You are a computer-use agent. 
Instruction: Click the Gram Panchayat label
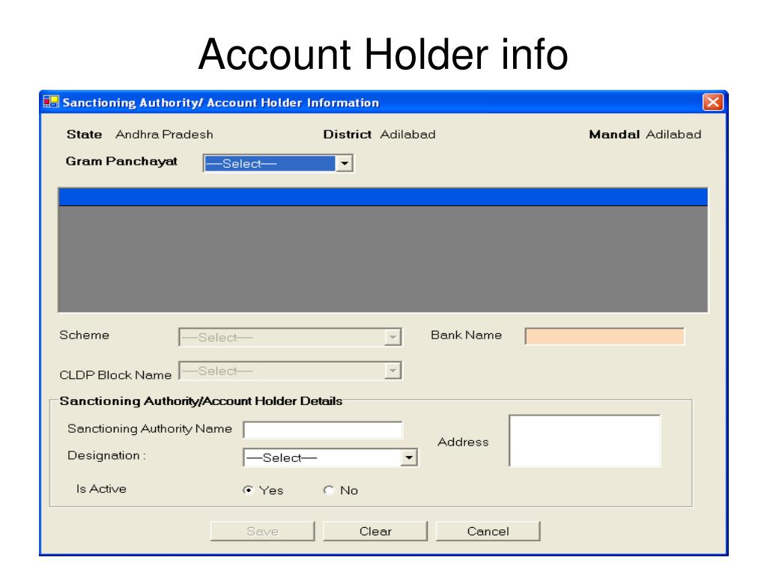pos(121,162)
